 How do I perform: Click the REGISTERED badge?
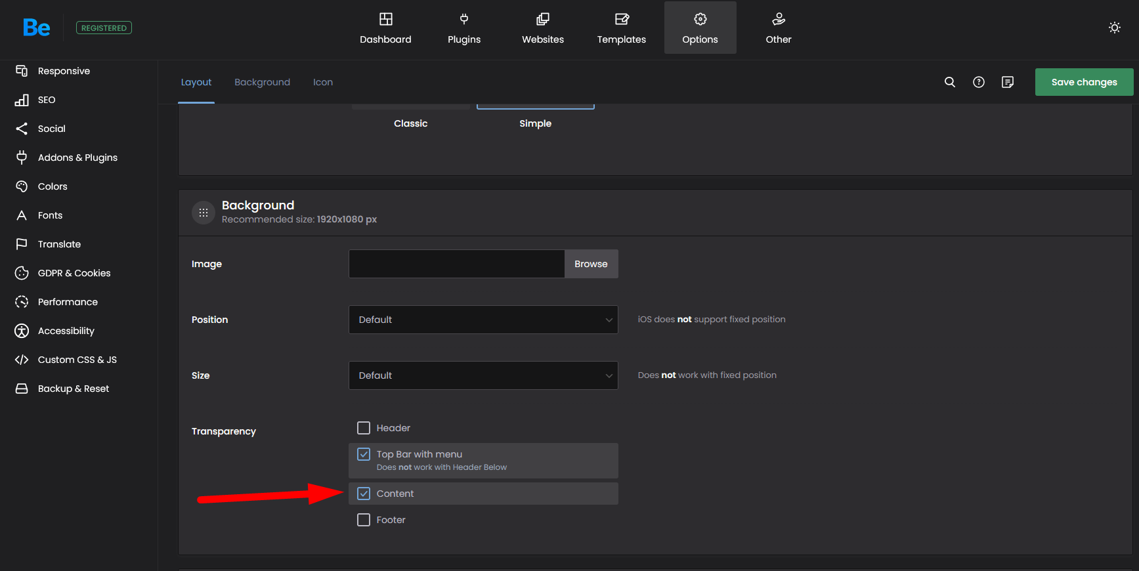[x=104, y=28]
